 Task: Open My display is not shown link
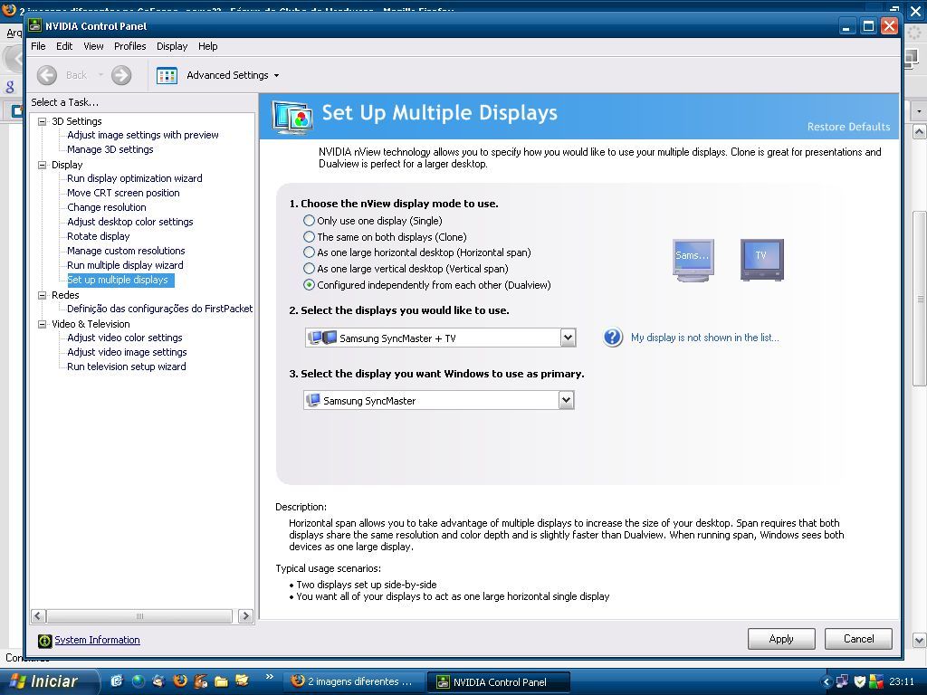(704, 338)
